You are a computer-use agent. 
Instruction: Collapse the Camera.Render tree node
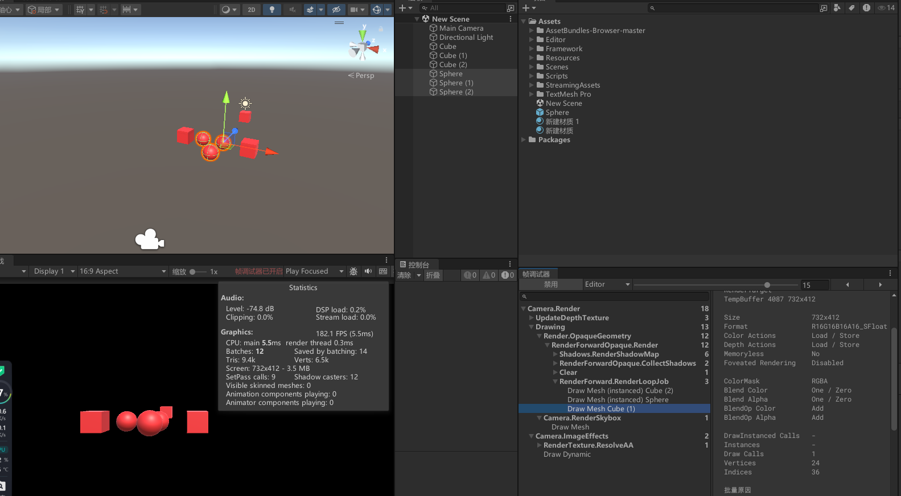(524, 309)
